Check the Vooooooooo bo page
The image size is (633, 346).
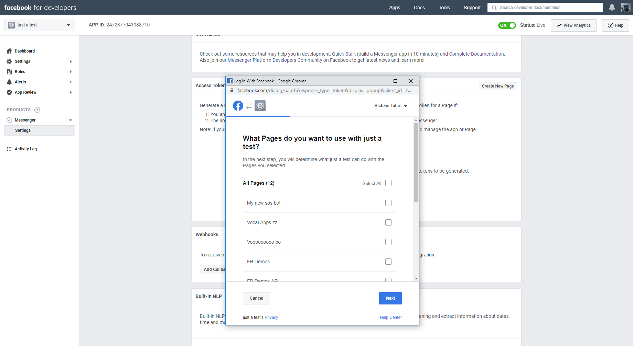388,242
